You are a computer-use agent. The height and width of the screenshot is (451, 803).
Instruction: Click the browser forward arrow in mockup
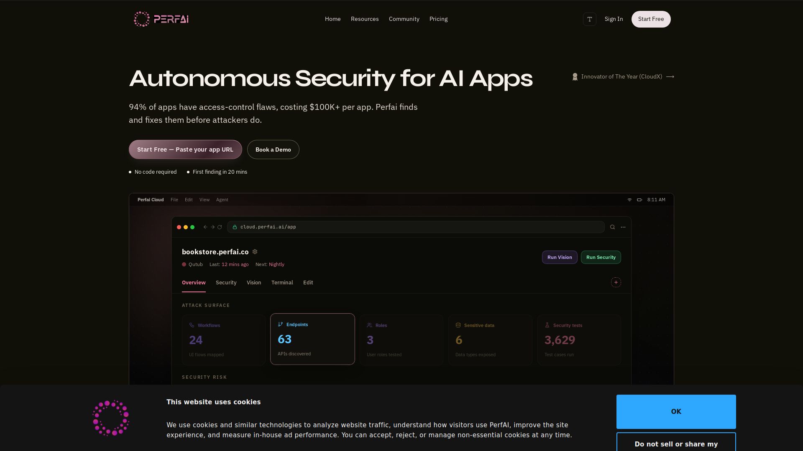pyautogui.click(x=212, y=227)
